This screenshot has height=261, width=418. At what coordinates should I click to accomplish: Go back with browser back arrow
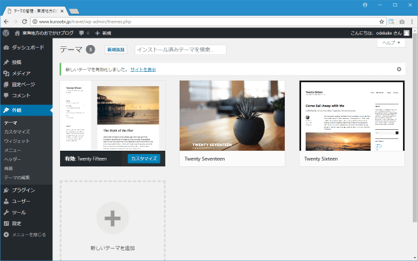(7, 22)
